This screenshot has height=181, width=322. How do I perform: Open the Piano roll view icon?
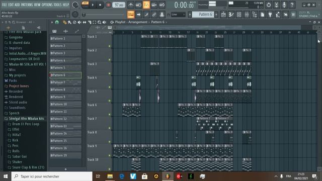(x=231, y=15)
